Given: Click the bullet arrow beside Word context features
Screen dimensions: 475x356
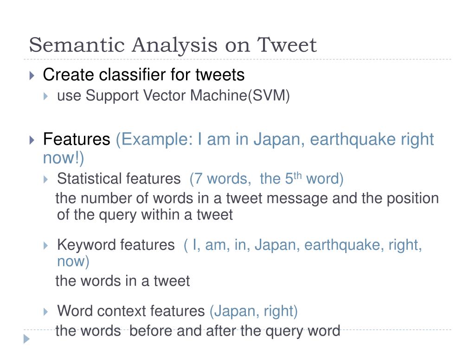Looking at the screenshot, I should coord(46,312).
